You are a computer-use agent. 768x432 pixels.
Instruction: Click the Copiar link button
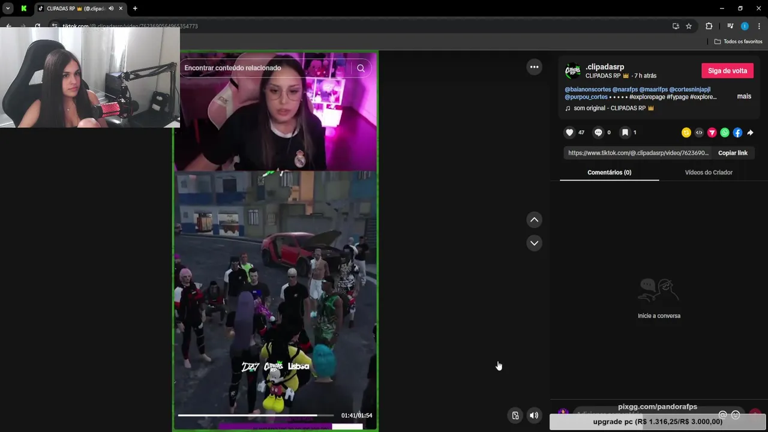pyautogui.click(x=733, y=153)
